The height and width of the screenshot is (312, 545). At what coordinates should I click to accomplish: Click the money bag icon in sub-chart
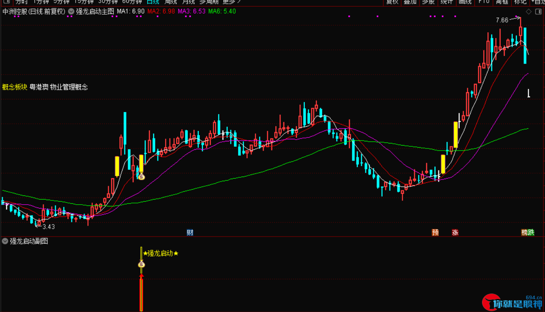point(141,265)
